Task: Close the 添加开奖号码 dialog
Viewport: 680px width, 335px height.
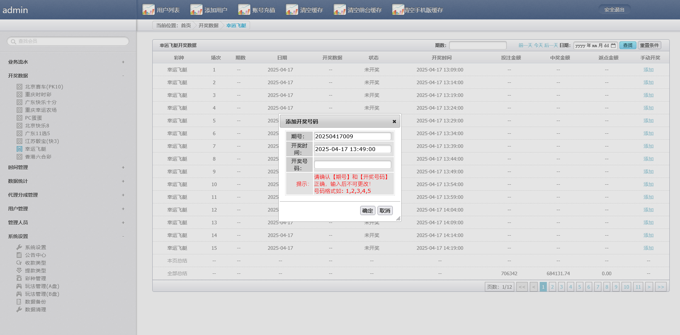Action: 394,122
